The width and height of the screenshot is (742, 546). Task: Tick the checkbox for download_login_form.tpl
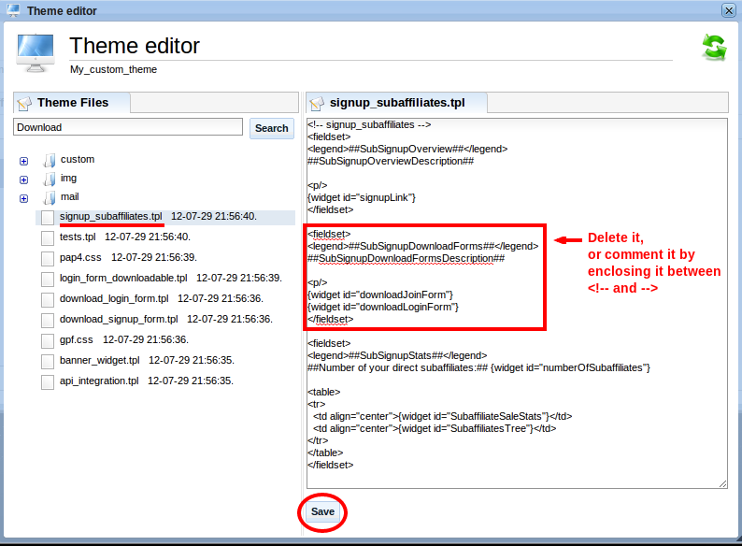(x=48, y=300)
